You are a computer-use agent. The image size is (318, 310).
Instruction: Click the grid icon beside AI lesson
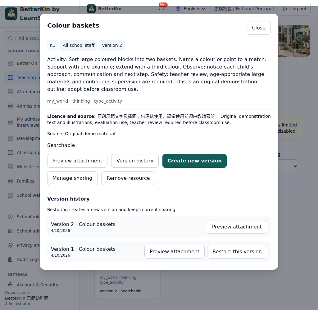click(10, 153)
